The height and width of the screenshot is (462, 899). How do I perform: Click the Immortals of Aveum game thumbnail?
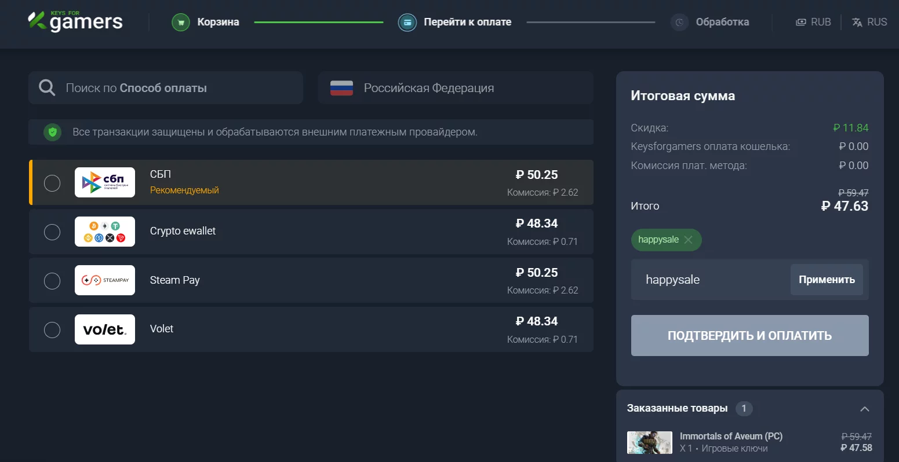649,442
